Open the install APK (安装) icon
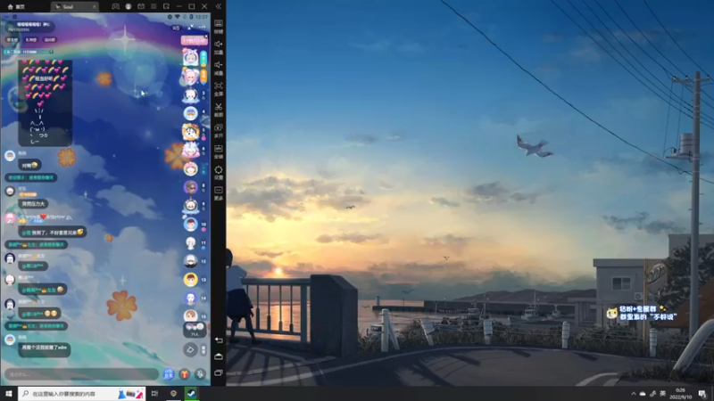This screenshot has width=714, height=401. point(219,151)
